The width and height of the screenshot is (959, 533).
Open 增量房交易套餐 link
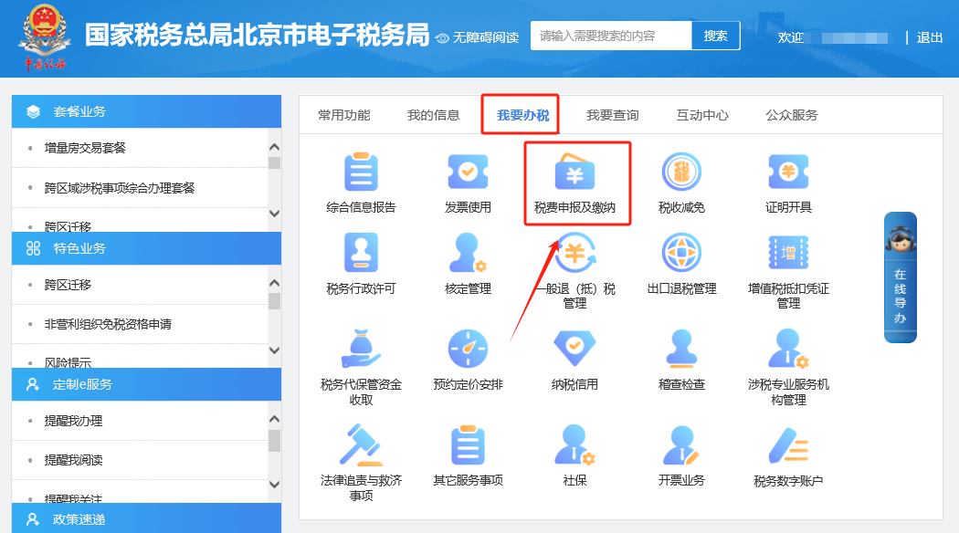(85, 148)
